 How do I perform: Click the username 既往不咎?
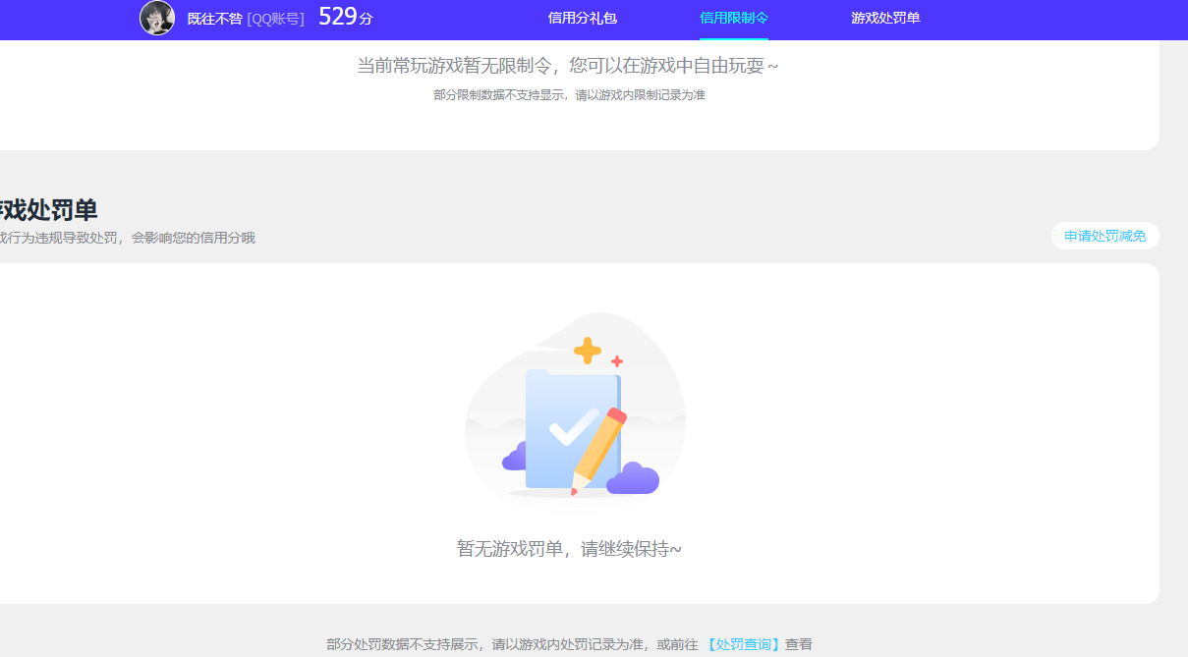pyautogui.click(x=214, y=18)
